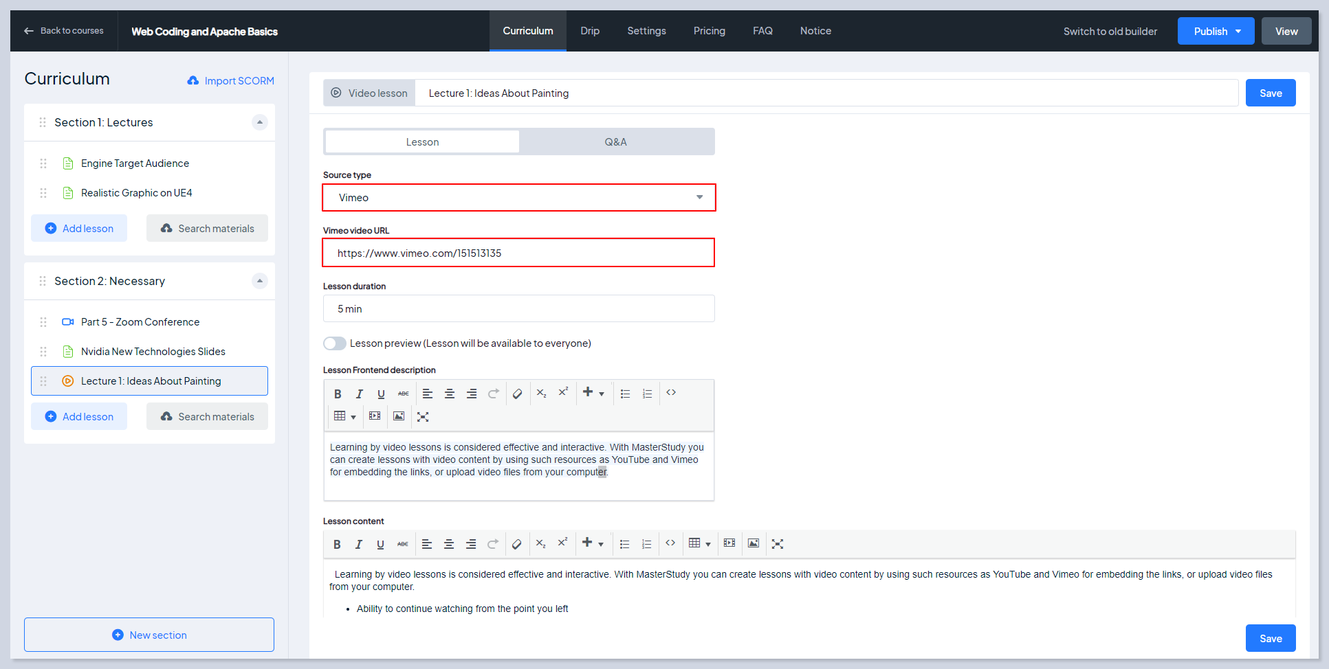Open the Notice tab
The width and height of the screenshot is (1329, 669).
coord(815,31)
